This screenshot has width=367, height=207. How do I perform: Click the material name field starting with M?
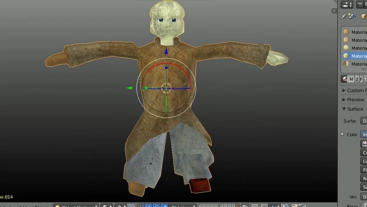tap(351, 79)
